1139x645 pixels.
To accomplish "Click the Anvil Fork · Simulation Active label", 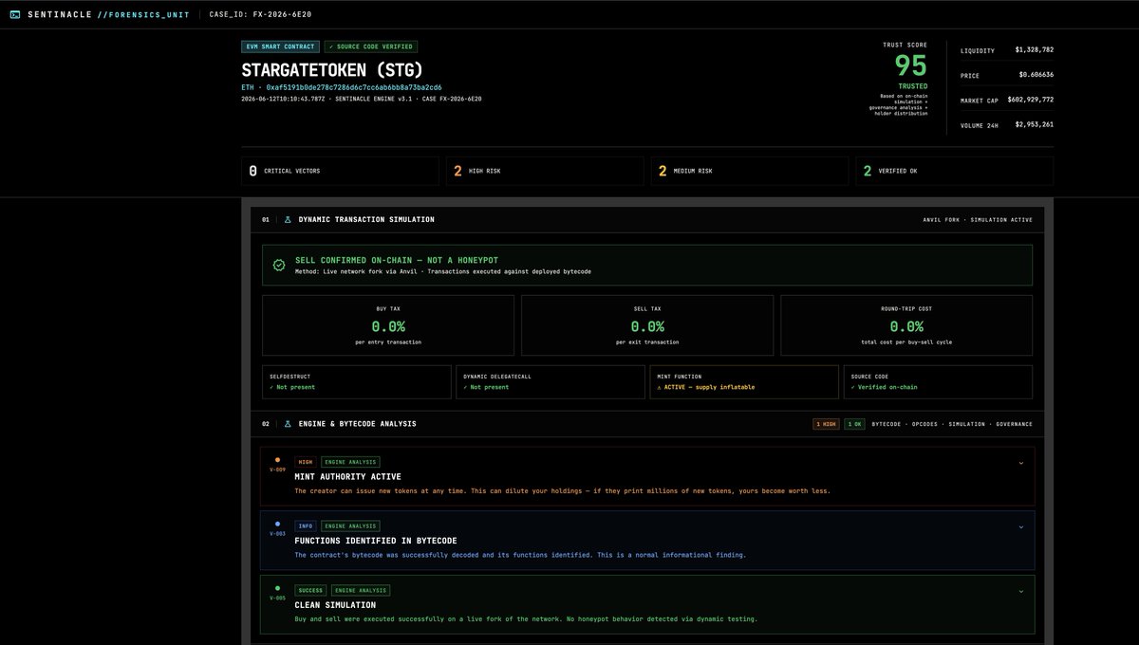I will point(978,220).
